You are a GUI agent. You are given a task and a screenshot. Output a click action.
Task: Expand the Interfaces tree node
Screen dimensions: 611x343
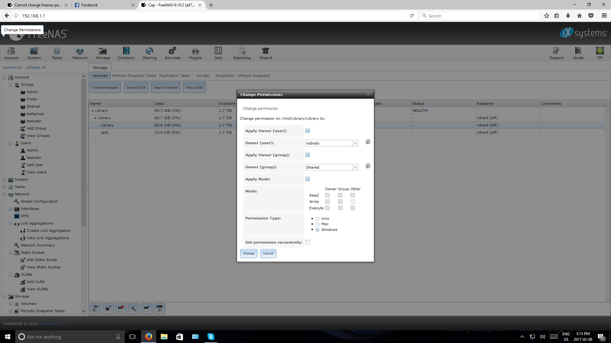pyautogui.click(x=11, y=209)
